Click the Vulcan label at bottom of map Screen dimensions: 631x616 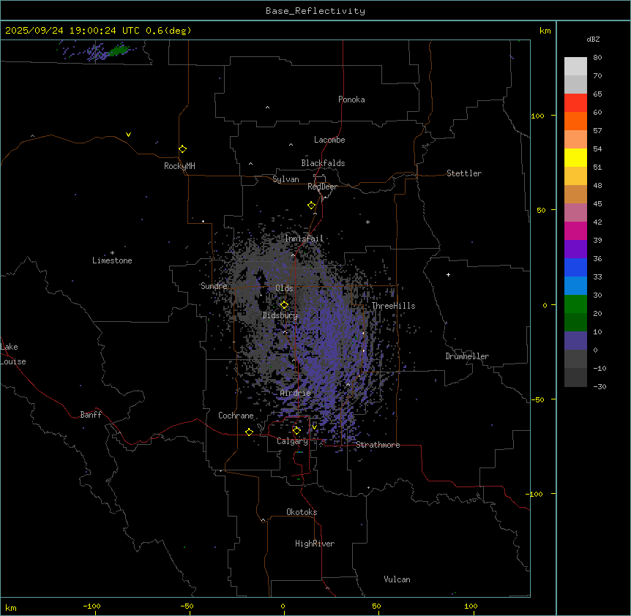(x=397, y=579)
